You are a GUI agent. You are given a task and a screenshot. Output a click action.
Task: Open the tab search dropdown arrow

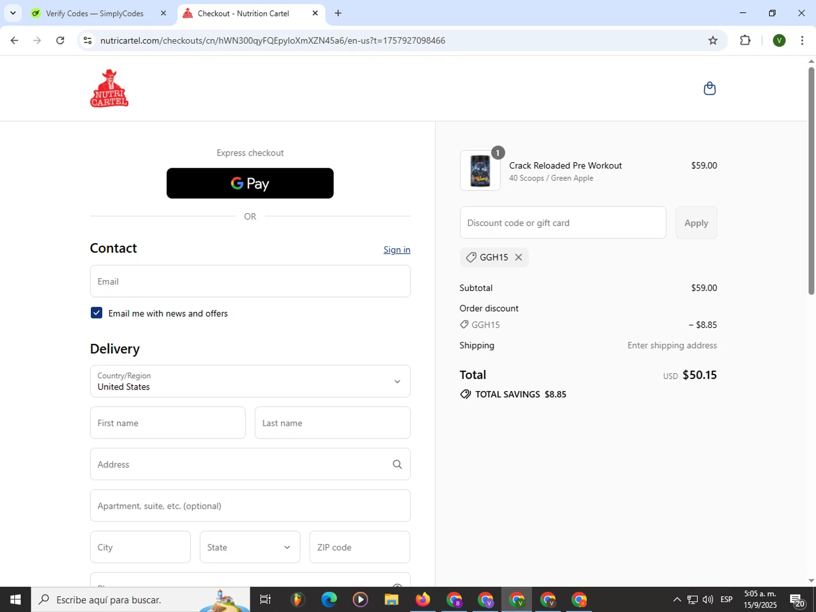click(x=13, y=13)
